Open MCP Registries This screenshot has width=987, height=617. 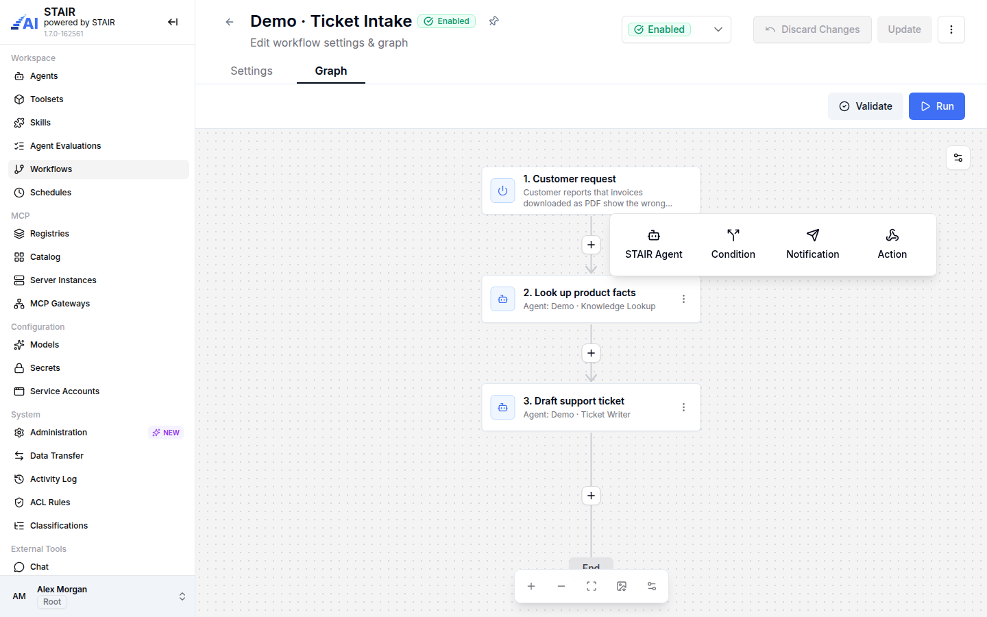click(99, 234)
